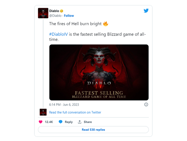Screen dimensions: 187x141
Task: Click the share upload arrow icon
Action: (x=80, y=122)
